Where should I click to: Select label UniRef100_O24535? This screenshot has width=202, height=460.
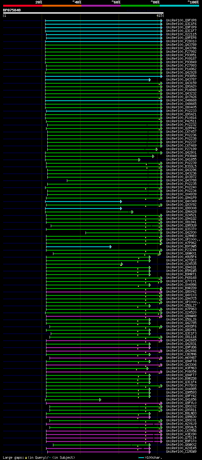point(181,264)
